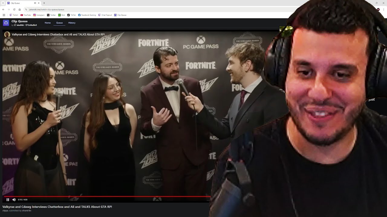
Task: Expand the tab search dropdown arrow
Action: click(3, 3)
